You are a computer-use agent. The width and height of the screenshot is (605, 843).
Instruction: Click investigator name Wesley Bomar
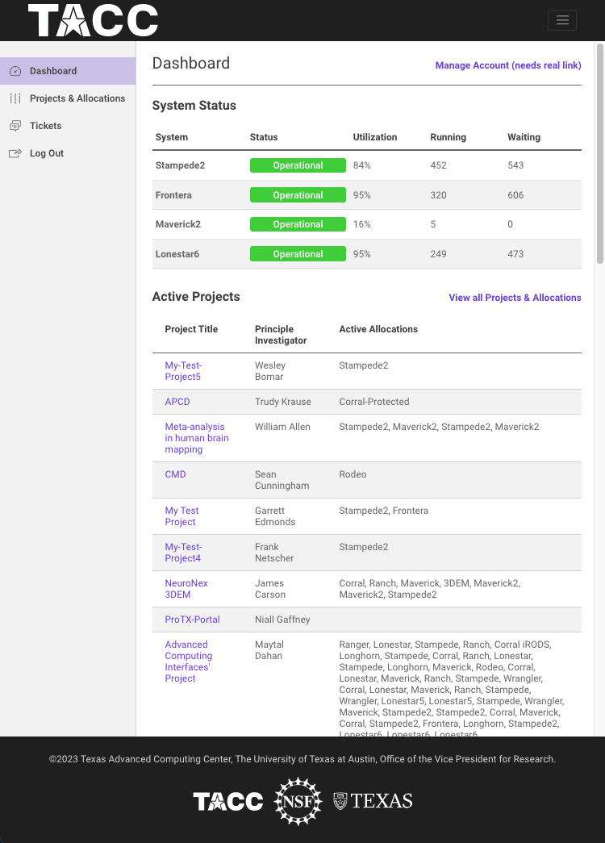point(270,371)
